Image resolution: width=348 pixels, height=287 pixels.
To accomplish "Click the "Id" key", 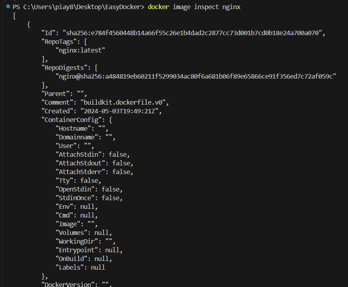I will pos(48,33).
